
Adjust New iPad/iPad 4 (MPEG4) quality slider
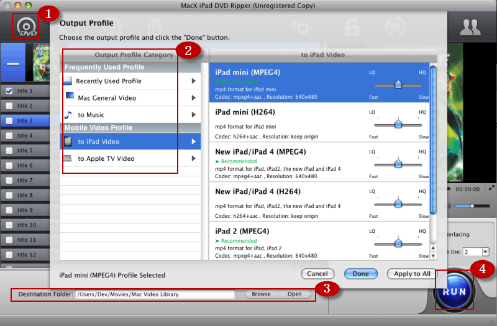point(398,164)
